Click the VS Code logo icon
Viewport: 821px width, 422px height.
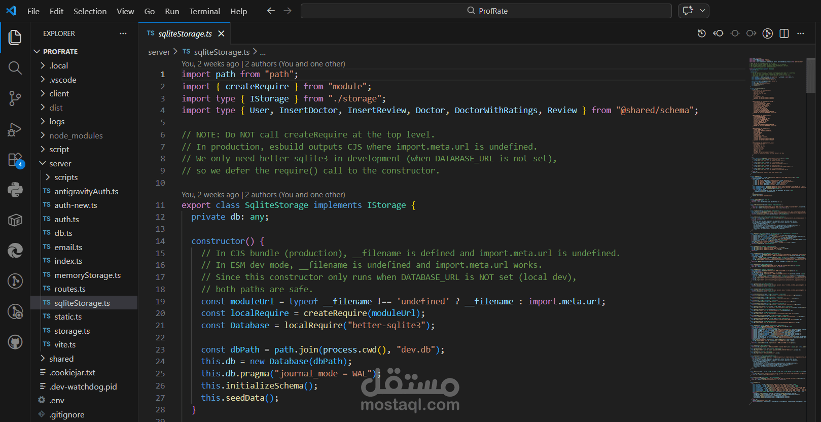coord(11,11)
